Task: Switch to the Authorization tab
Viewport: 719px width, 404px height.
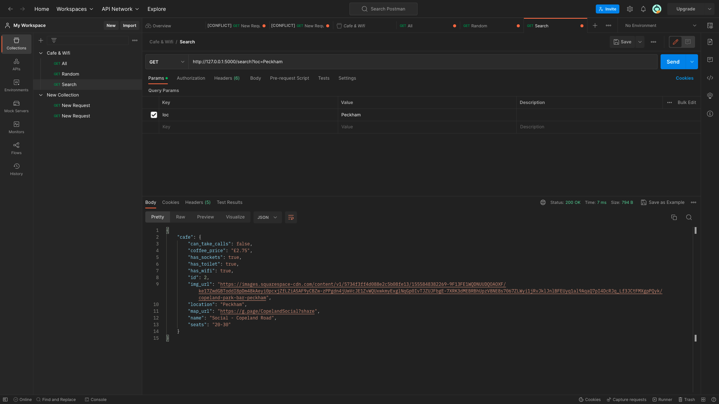Action: 191,78
